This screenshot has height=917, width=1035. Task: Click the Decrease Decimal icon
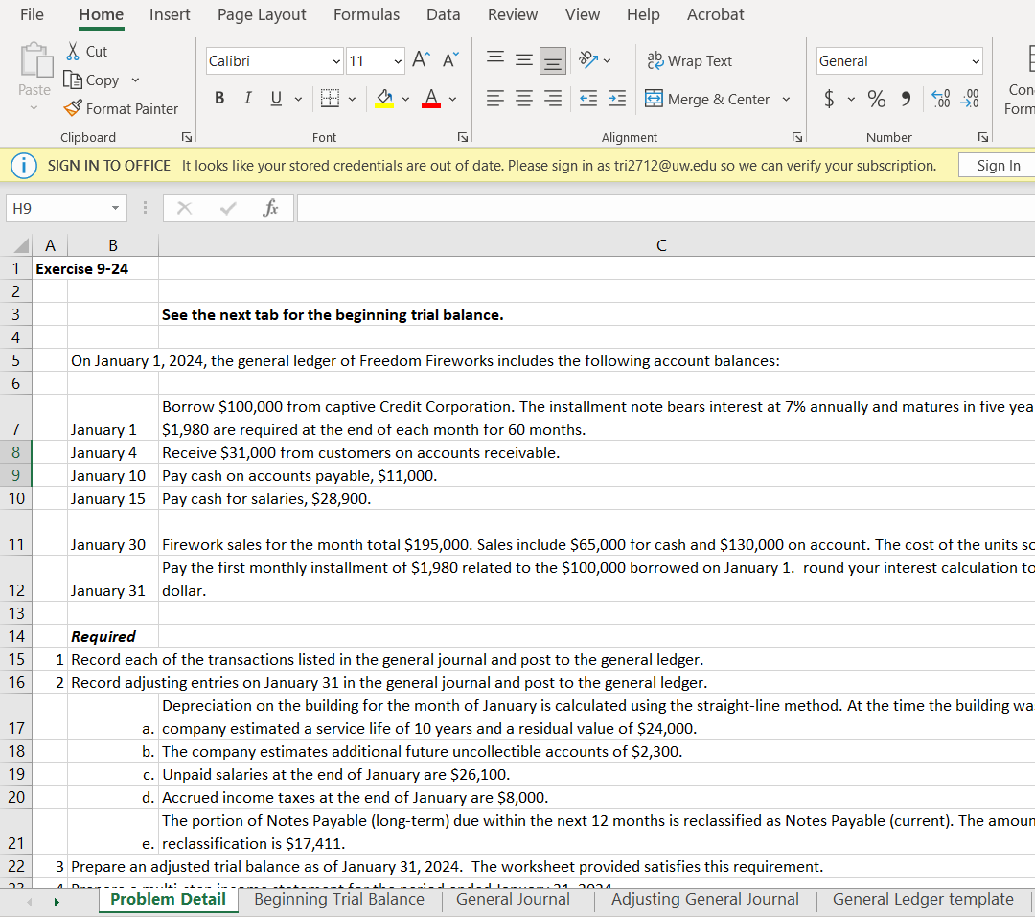tap(970, 99)
